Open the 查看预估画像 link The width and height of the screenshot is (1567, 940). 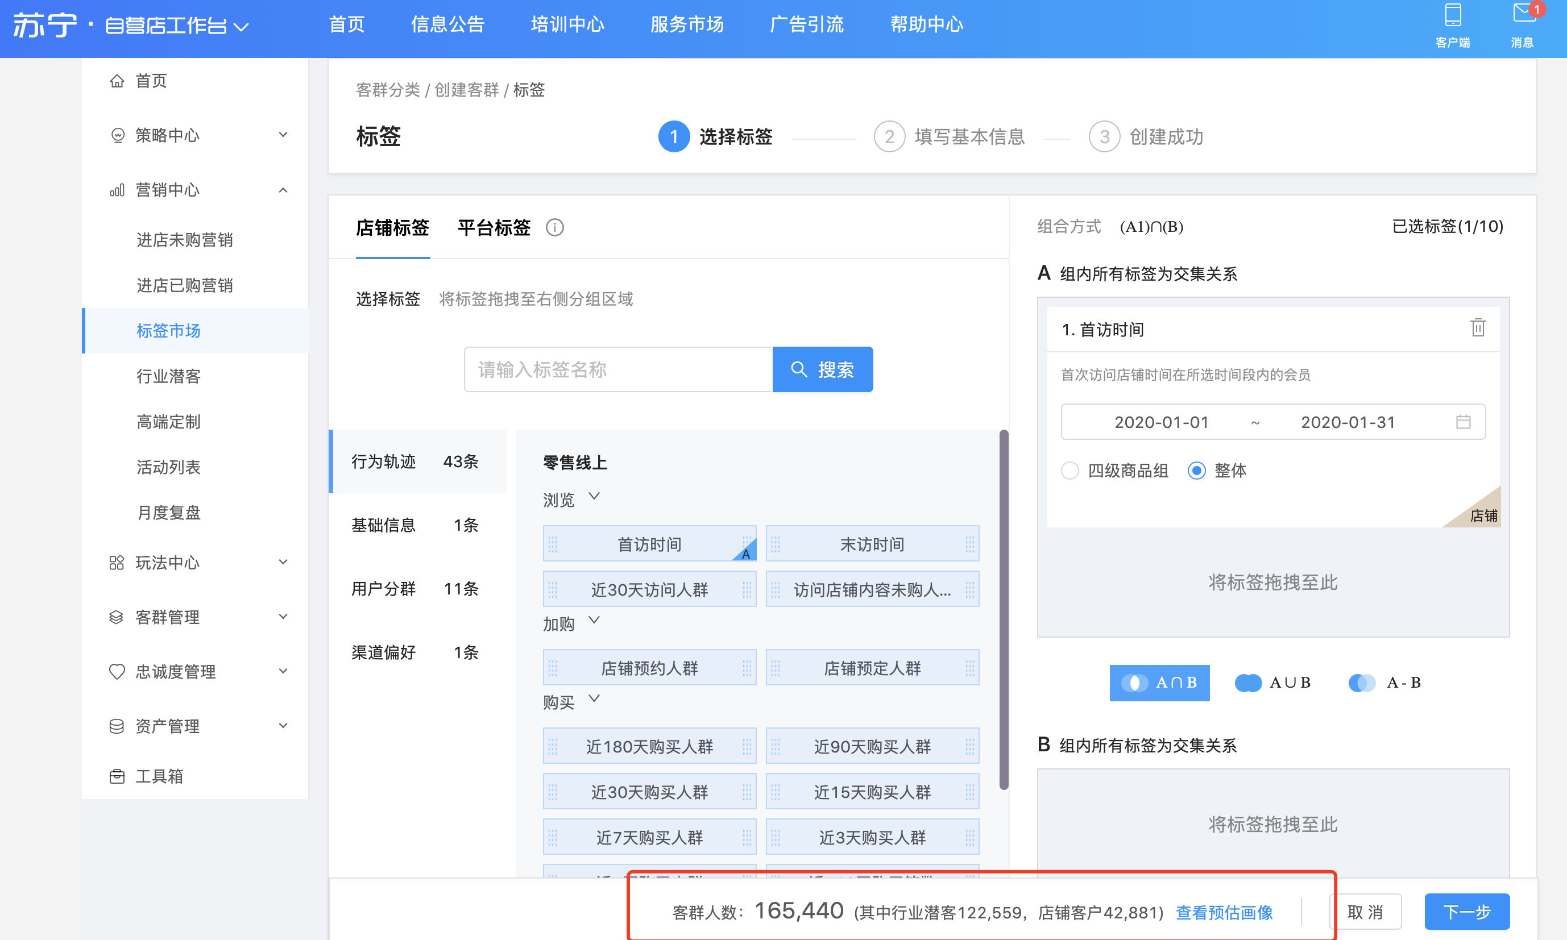click(x=1224, y=913)
